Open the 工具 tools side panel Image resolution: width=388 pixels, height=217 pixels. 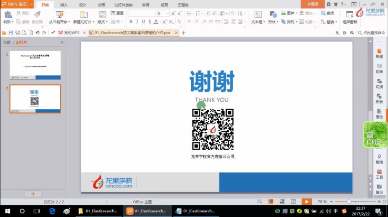click(x=379, y=174)
